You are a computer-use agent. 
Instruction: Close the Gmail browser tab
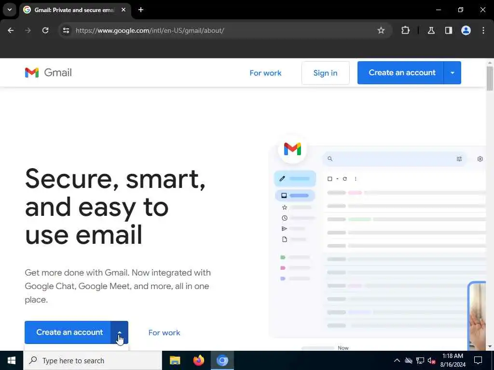pos(123,10)
